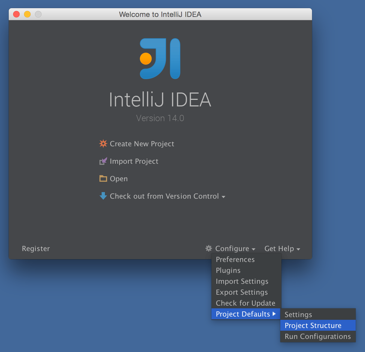The height and width of the screenshot is (352, 365).
Task: Click the Configure gear icon
Action: coord(209,248)
